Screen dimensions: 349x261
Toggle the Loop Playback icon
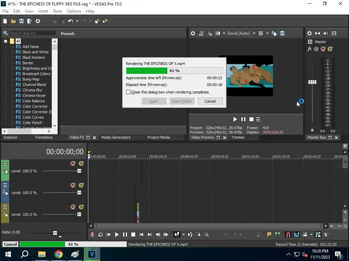[x=101, y=234]
